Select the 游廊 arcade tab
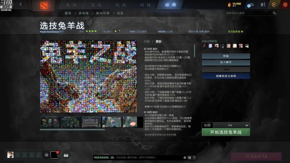This screenshot has width=290, height=163. (x=170, y=5)
